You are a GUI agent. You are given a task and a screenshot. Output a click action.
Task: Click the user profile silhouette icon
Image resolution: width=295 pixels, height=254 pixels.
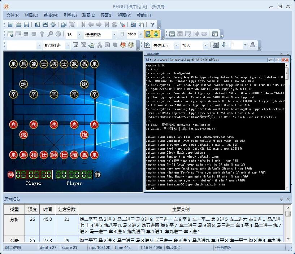tap(253, 45)
